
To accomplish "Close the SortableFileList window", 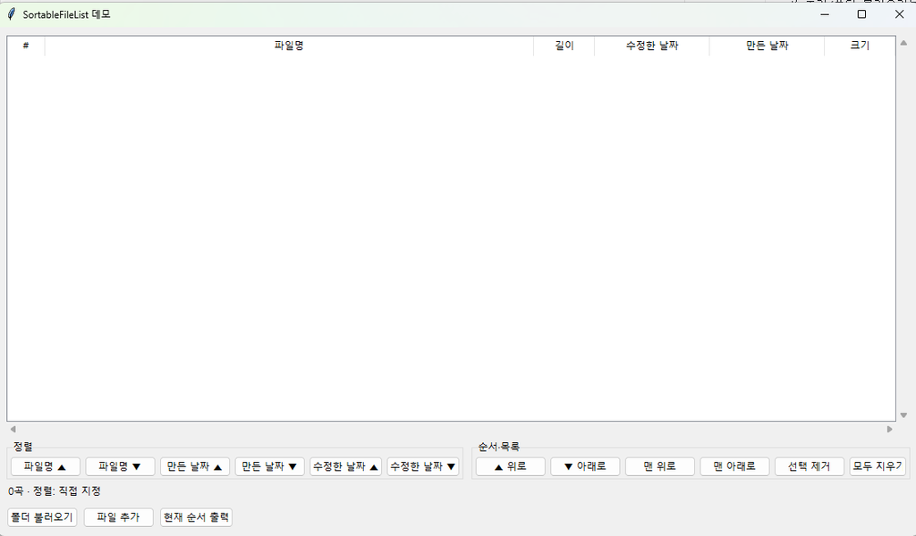I will click(899, 14).
